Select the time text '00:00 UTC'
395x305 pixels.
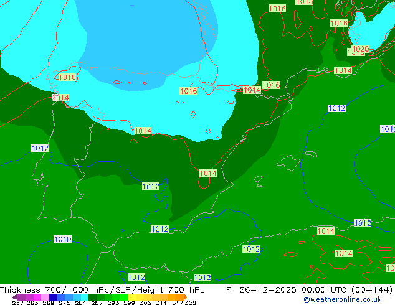[325, 289]
